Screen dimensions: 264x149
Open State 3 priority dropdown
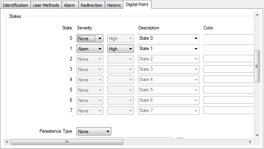(120, 70)
